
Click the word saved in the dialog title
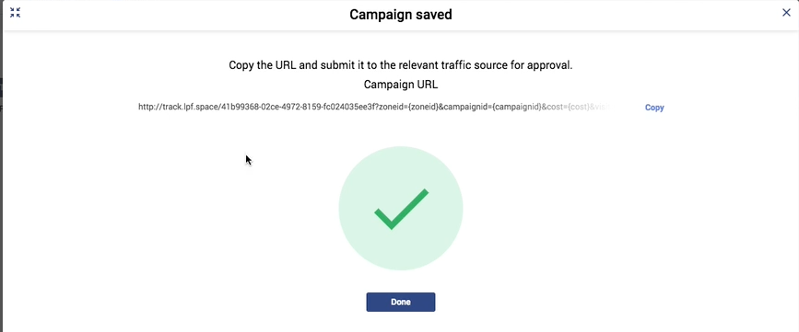pos(432,14)
